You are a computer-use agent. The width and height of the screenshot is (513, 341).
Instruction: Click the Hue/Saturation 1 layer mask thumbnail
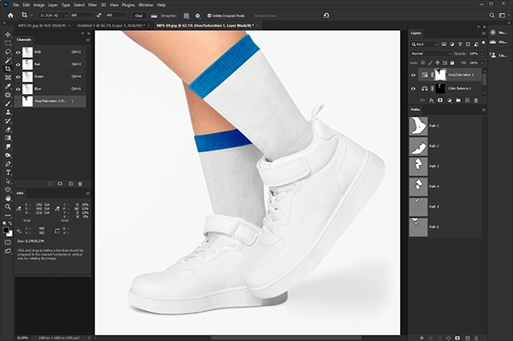click(440, 75)
